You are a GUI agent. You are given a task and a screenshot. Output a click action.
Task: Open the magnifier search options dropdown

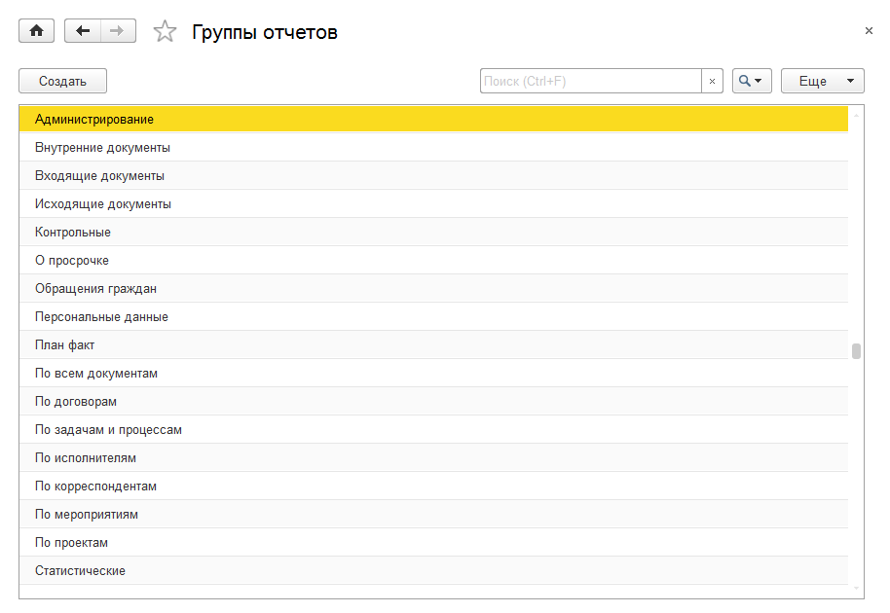point(752,82)
